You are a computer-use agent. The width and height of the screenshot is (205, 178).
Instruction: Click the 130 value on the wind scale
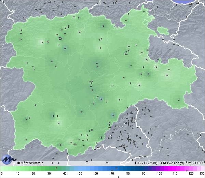(x=202, y=174)
